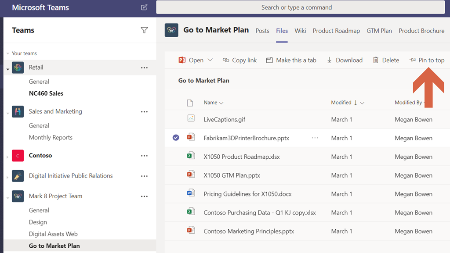Click the Contoso team red avatar
Screen dimensions: 450x253
(18, 156)
